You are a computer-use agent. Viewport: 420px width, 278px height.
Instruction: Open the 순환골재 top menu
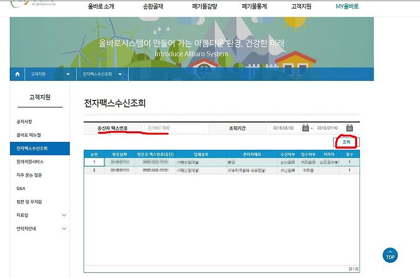153,6
